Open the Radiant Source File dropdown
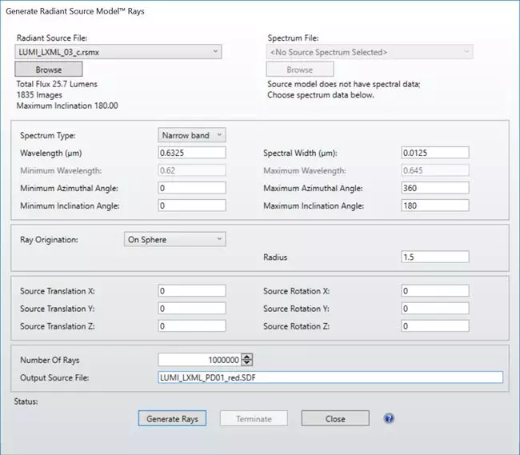This screenshot has width=520, height=455. [x=118, y=52]
